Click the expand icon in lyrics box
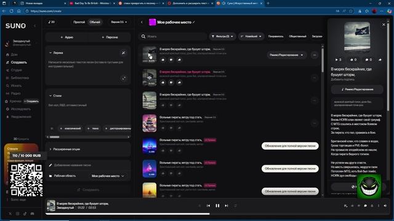 (124, 79)
